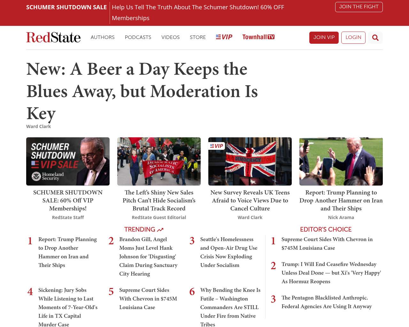The height and width of the screenshot is (327, 409).
Task: Open the Videos section
Action: coord(171,37)
